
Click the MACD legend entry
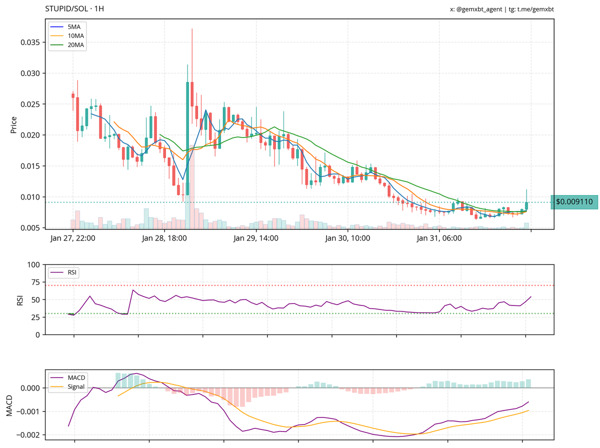click(x=68, y=377)
